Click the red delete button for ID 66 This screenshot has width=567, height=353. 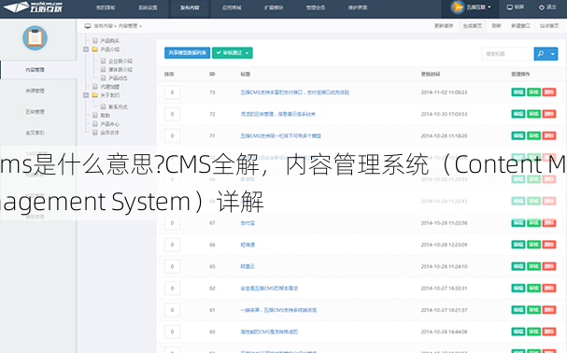tap(549, 245)
